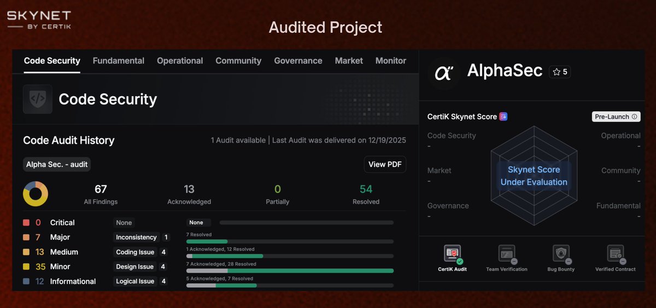The image size is (656, 308).
Task: Switch to the Market tab
Action: pyautogui.click(x=349, y=61)
